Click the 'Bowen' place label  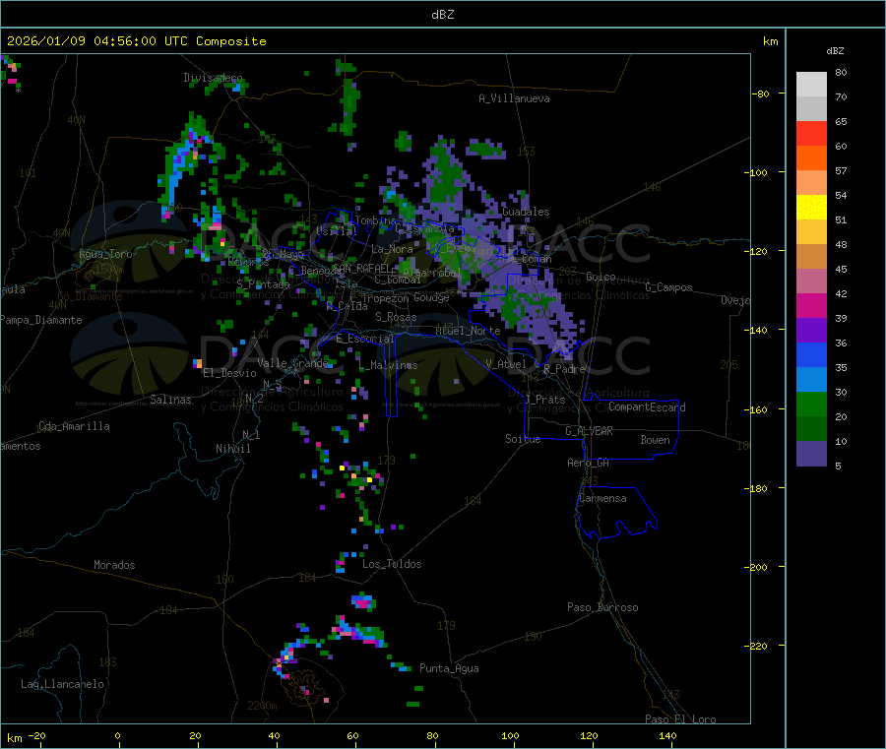655,440
